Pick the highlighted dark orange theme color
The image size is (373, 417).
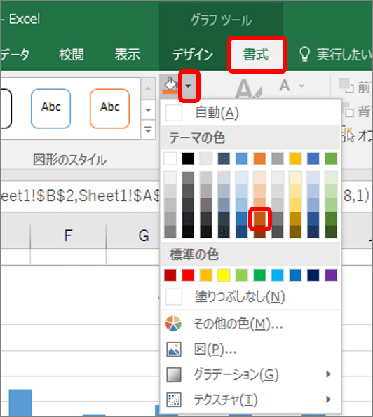click(259, 219)
